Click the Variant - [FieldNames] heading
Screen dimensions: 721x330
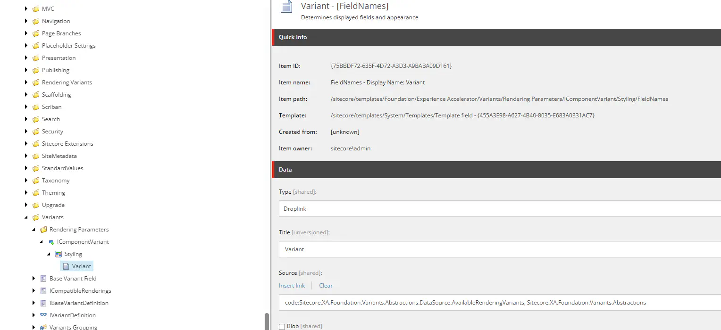click(344, 6)
